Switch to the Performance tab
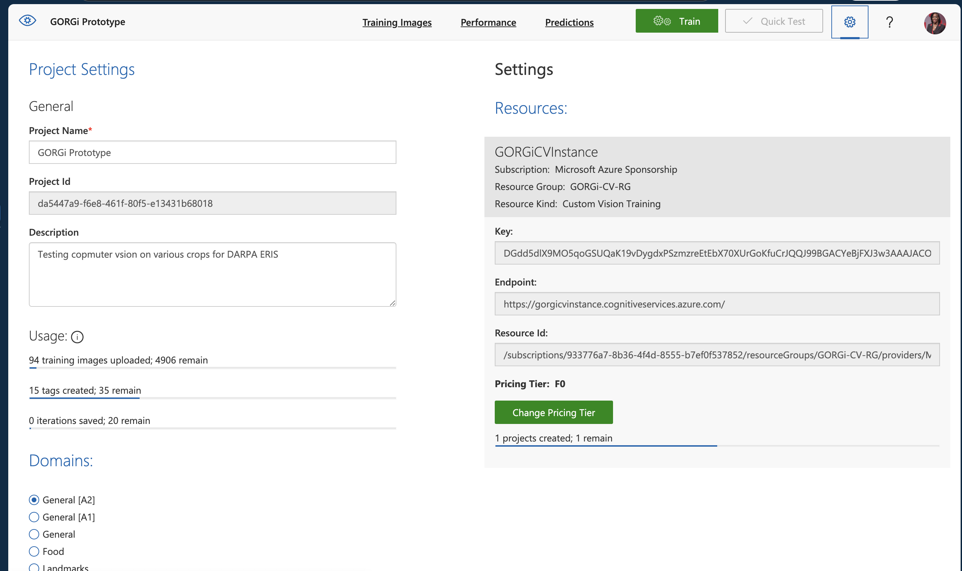 (x=488, y=22)
